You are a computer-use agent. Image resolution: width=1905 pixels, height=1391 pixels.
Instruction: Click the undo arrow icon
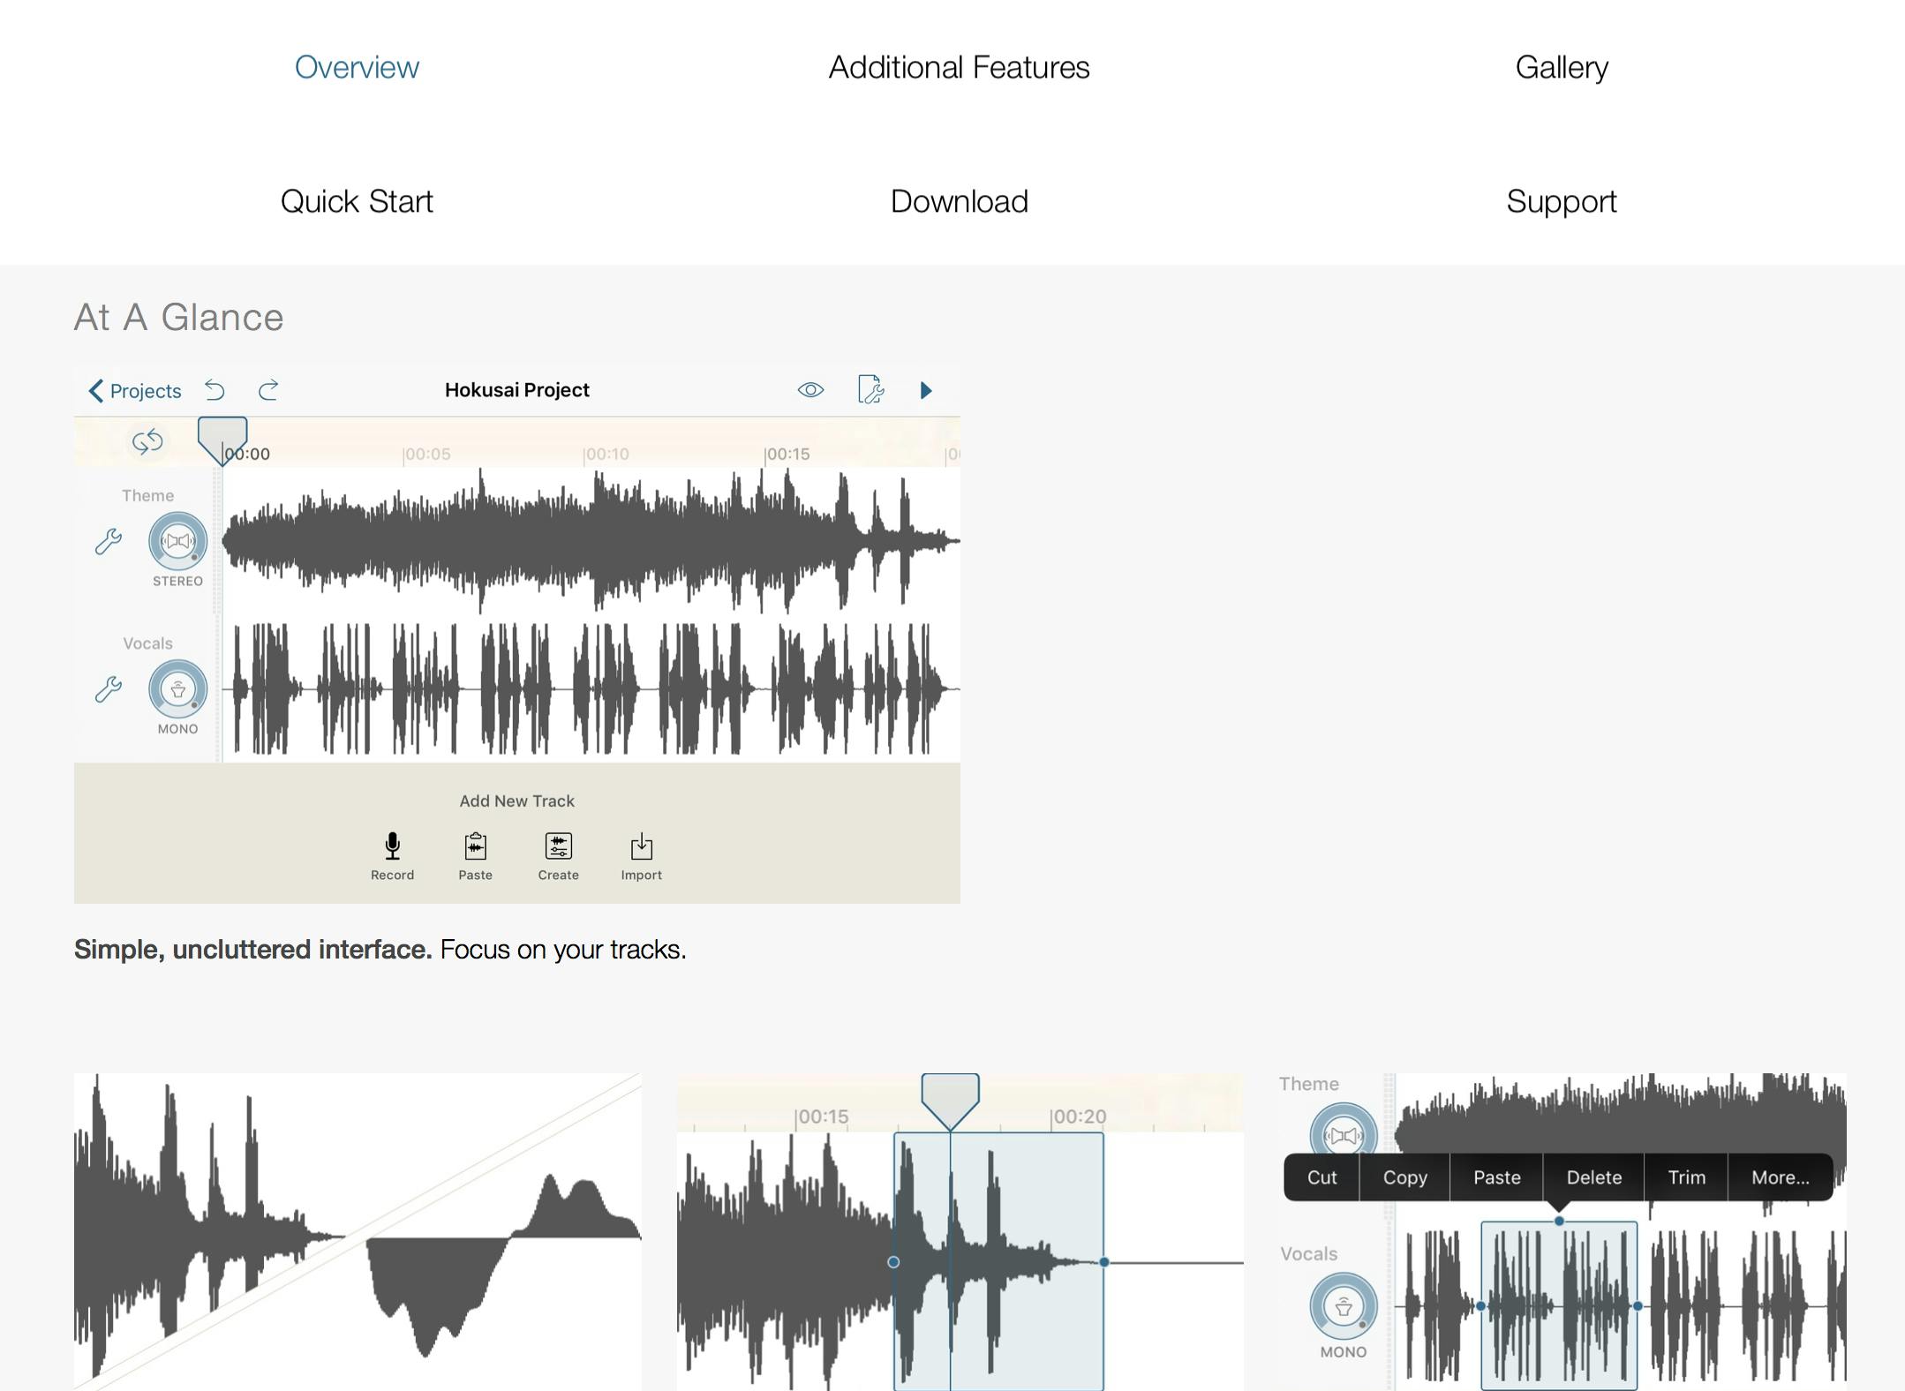(215, 390)
